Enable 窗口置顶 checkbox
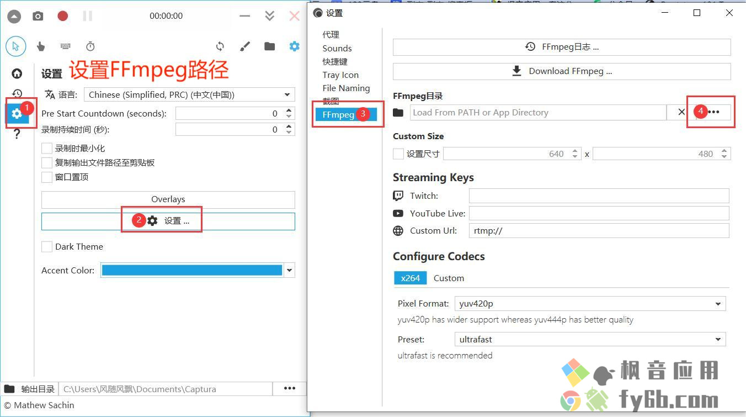 tap(47, 177)
